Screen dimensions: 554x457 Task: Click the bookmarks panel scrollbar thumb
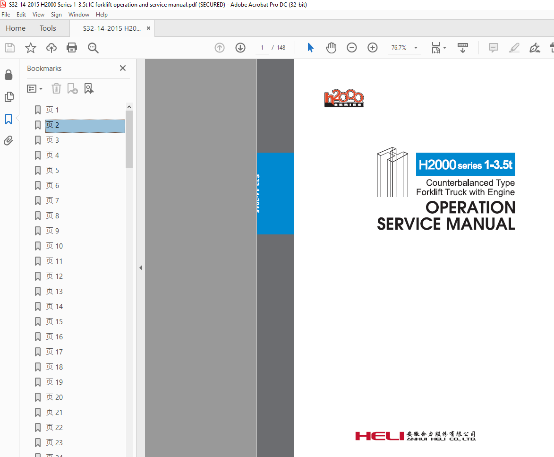pos(129,139)
